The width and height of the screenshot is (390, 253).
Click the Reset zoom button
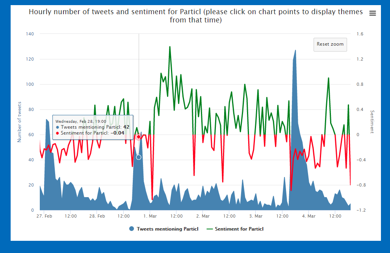point(330,44)
